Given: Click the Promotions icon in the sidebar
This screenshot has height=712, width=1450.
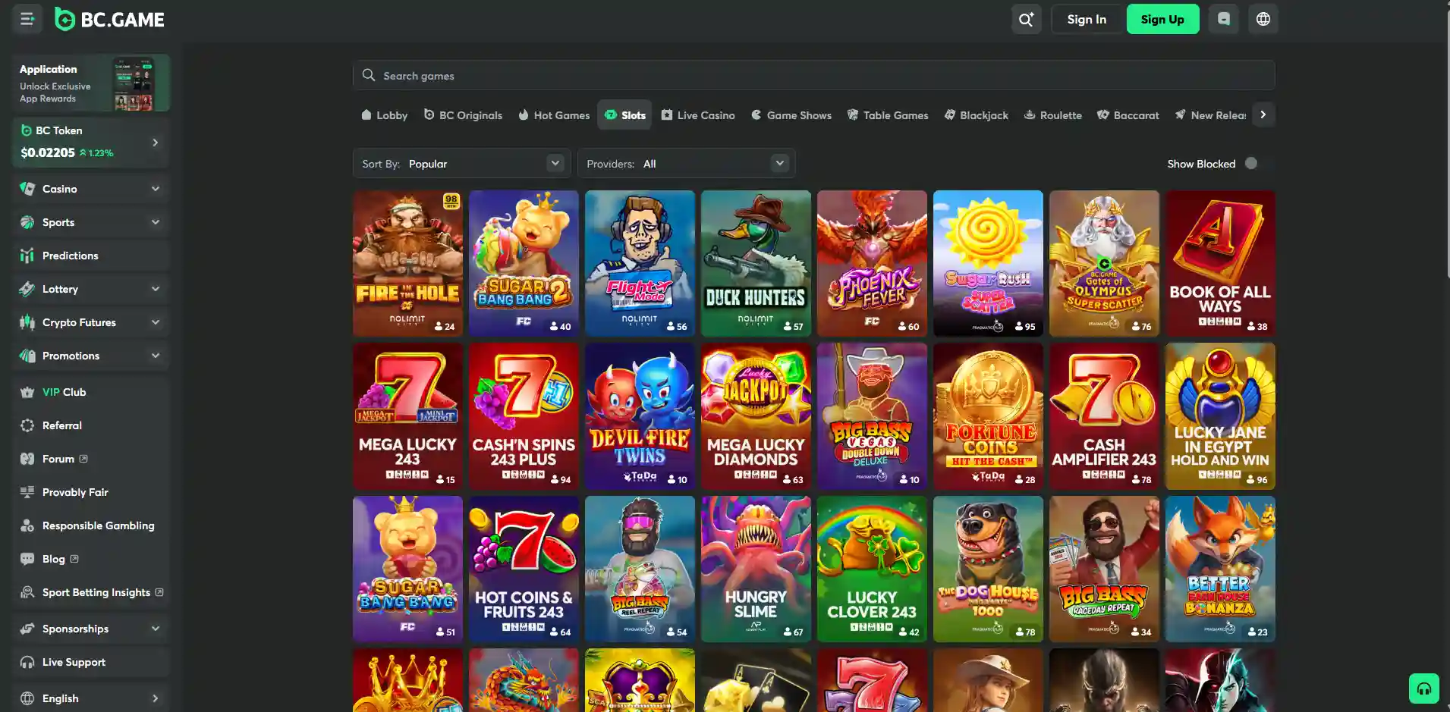Looking at the screenshot, I should 27,356.
